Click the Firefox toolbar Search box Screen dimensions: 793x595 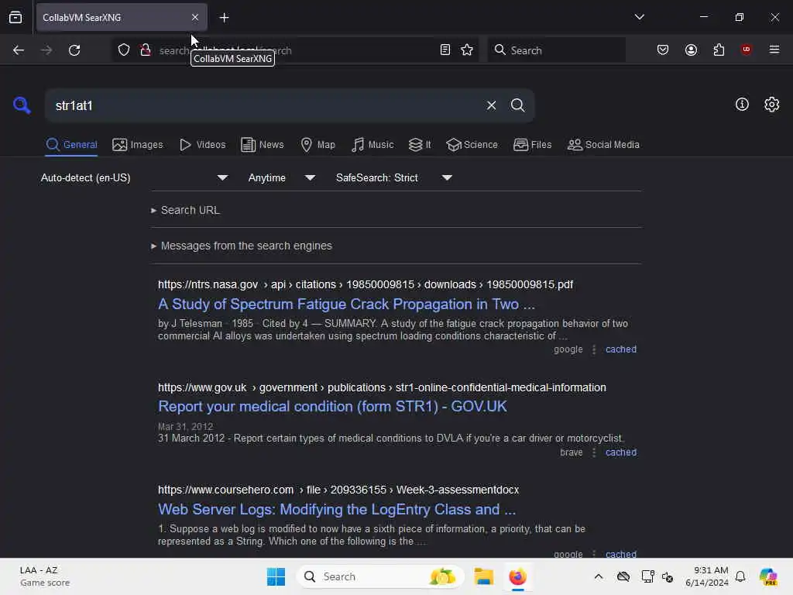tap(556, 50)
